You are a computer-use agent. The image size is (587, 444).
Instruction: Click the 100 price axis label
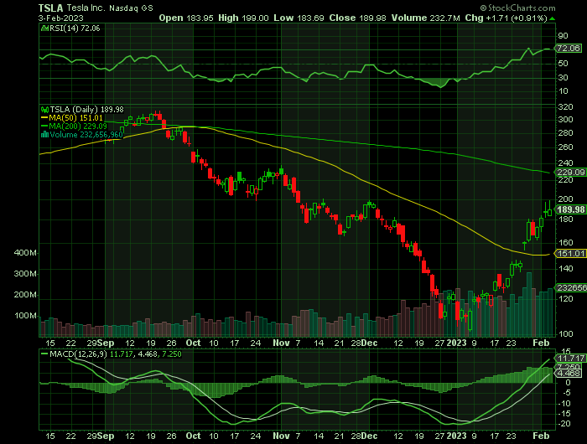(x=565, y=334)
